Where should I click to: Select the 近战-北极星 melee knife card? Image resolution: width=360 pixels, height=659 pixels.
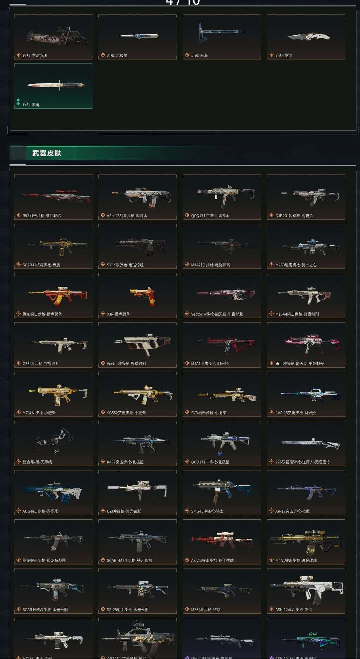(137, 37)
